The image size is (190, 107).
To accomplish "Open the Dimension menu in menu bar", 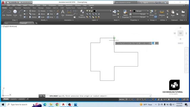I will click(x=52, y=5).
